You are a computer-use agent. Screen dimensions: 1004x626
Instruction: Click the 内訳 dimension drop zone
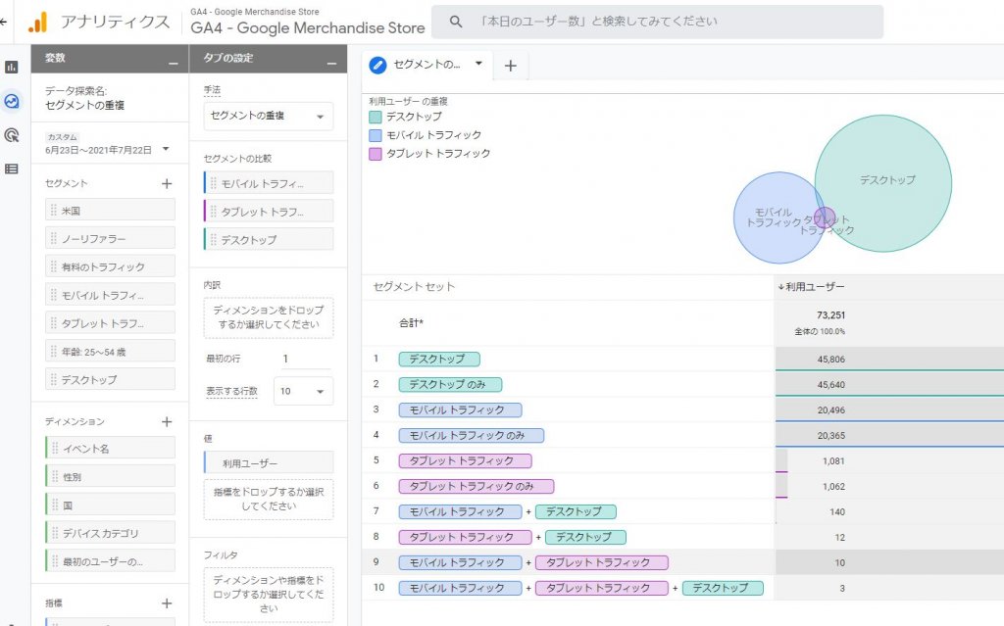[269, 317]
